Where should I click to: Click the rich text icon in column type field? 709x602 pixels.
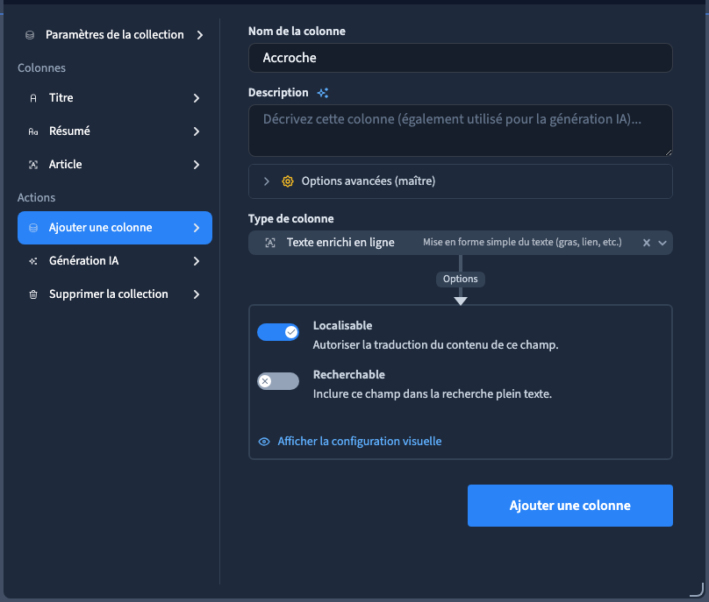point(270,243)
